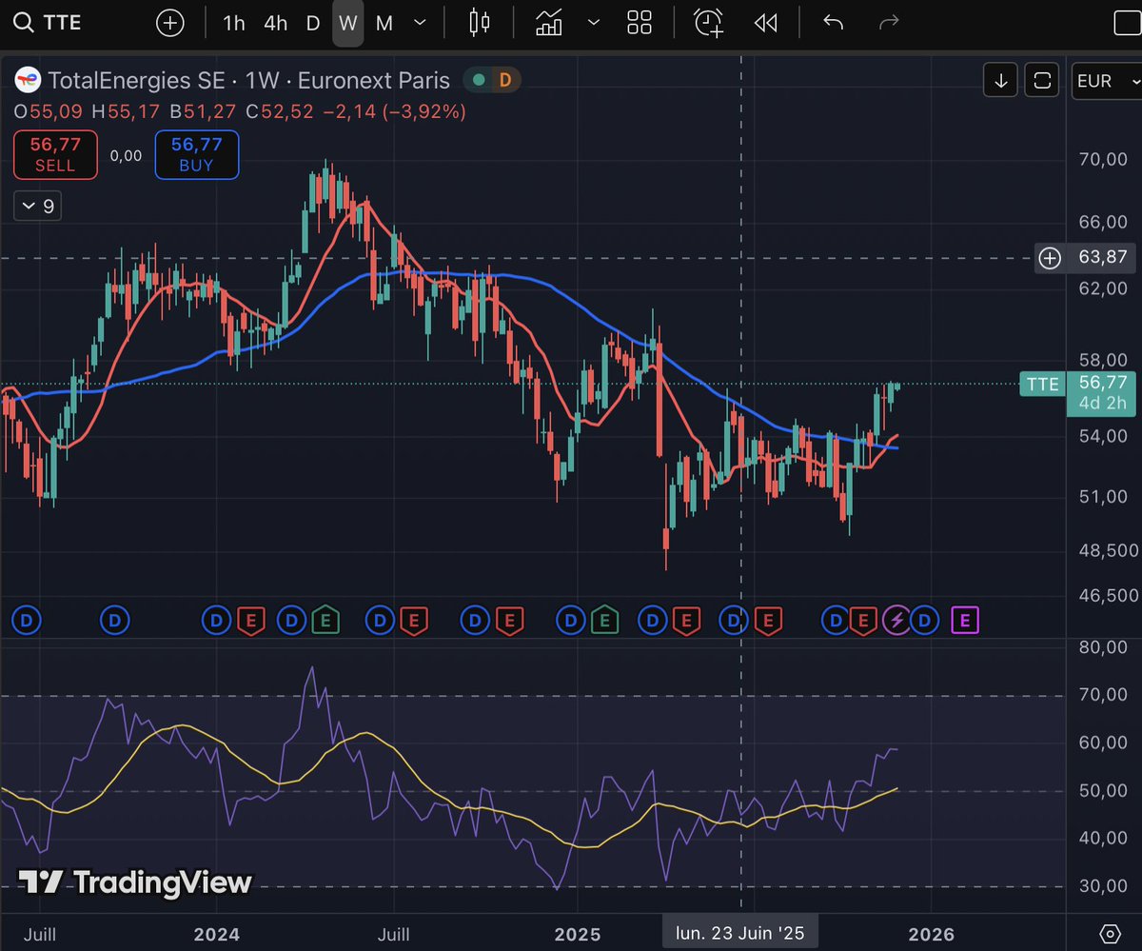Add a compare symbol with the plus button

169,23
